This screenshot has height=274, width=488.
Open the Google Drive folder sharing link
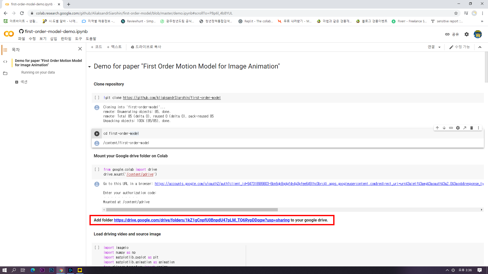(x=202, y=220)
